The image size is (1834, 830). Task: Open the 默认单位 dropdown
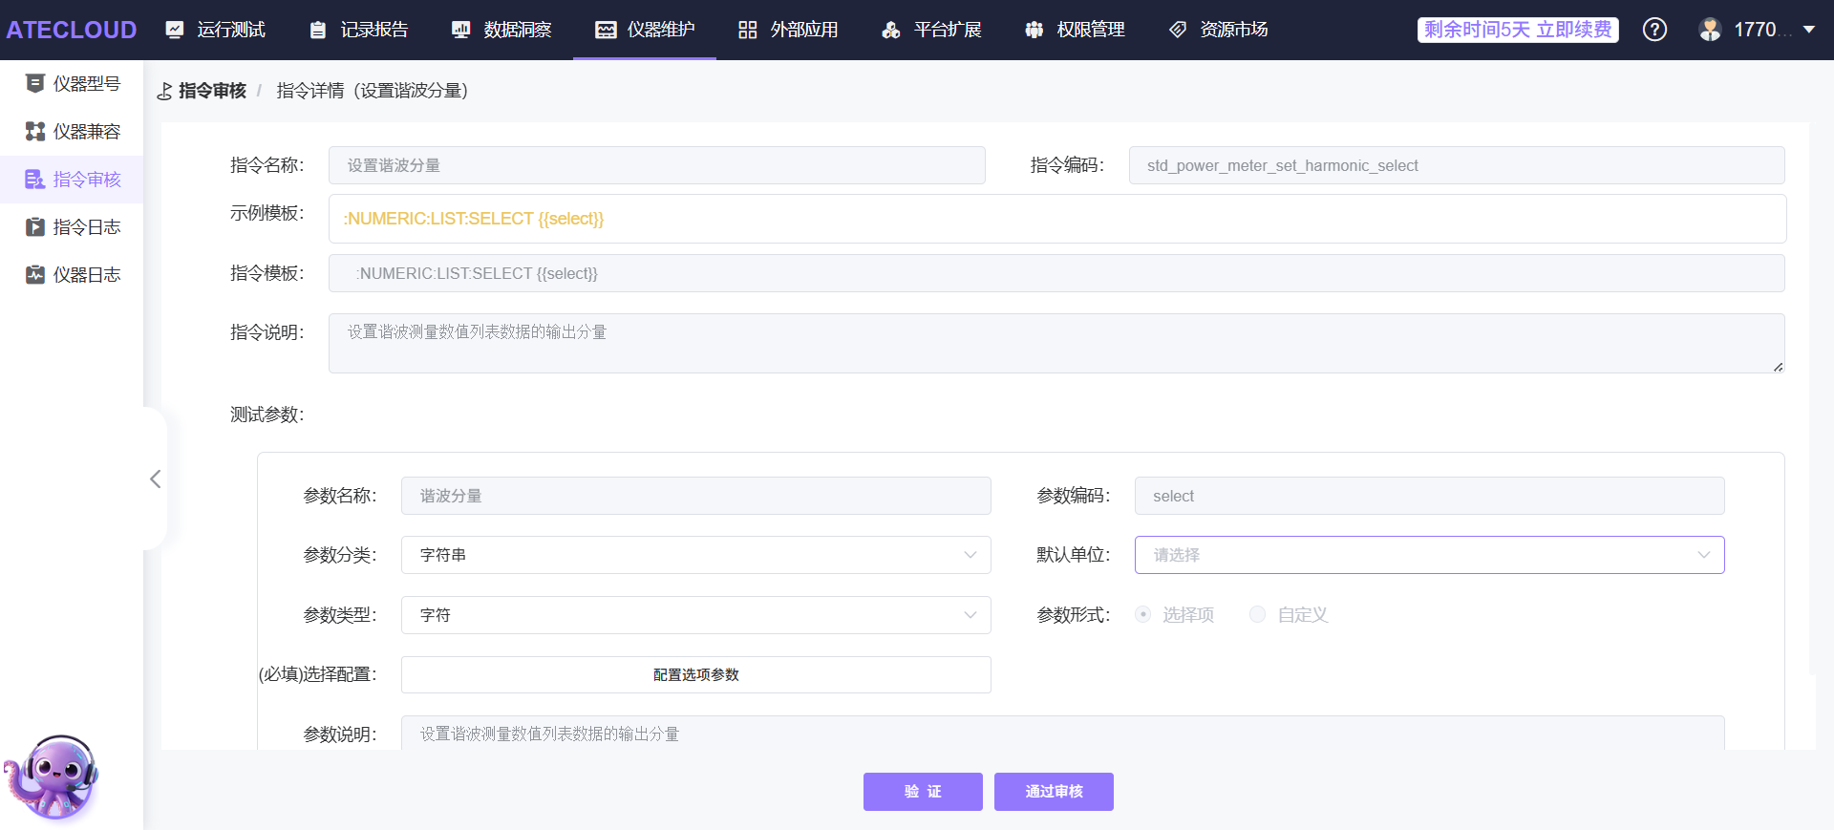[x=1430, y=555]
